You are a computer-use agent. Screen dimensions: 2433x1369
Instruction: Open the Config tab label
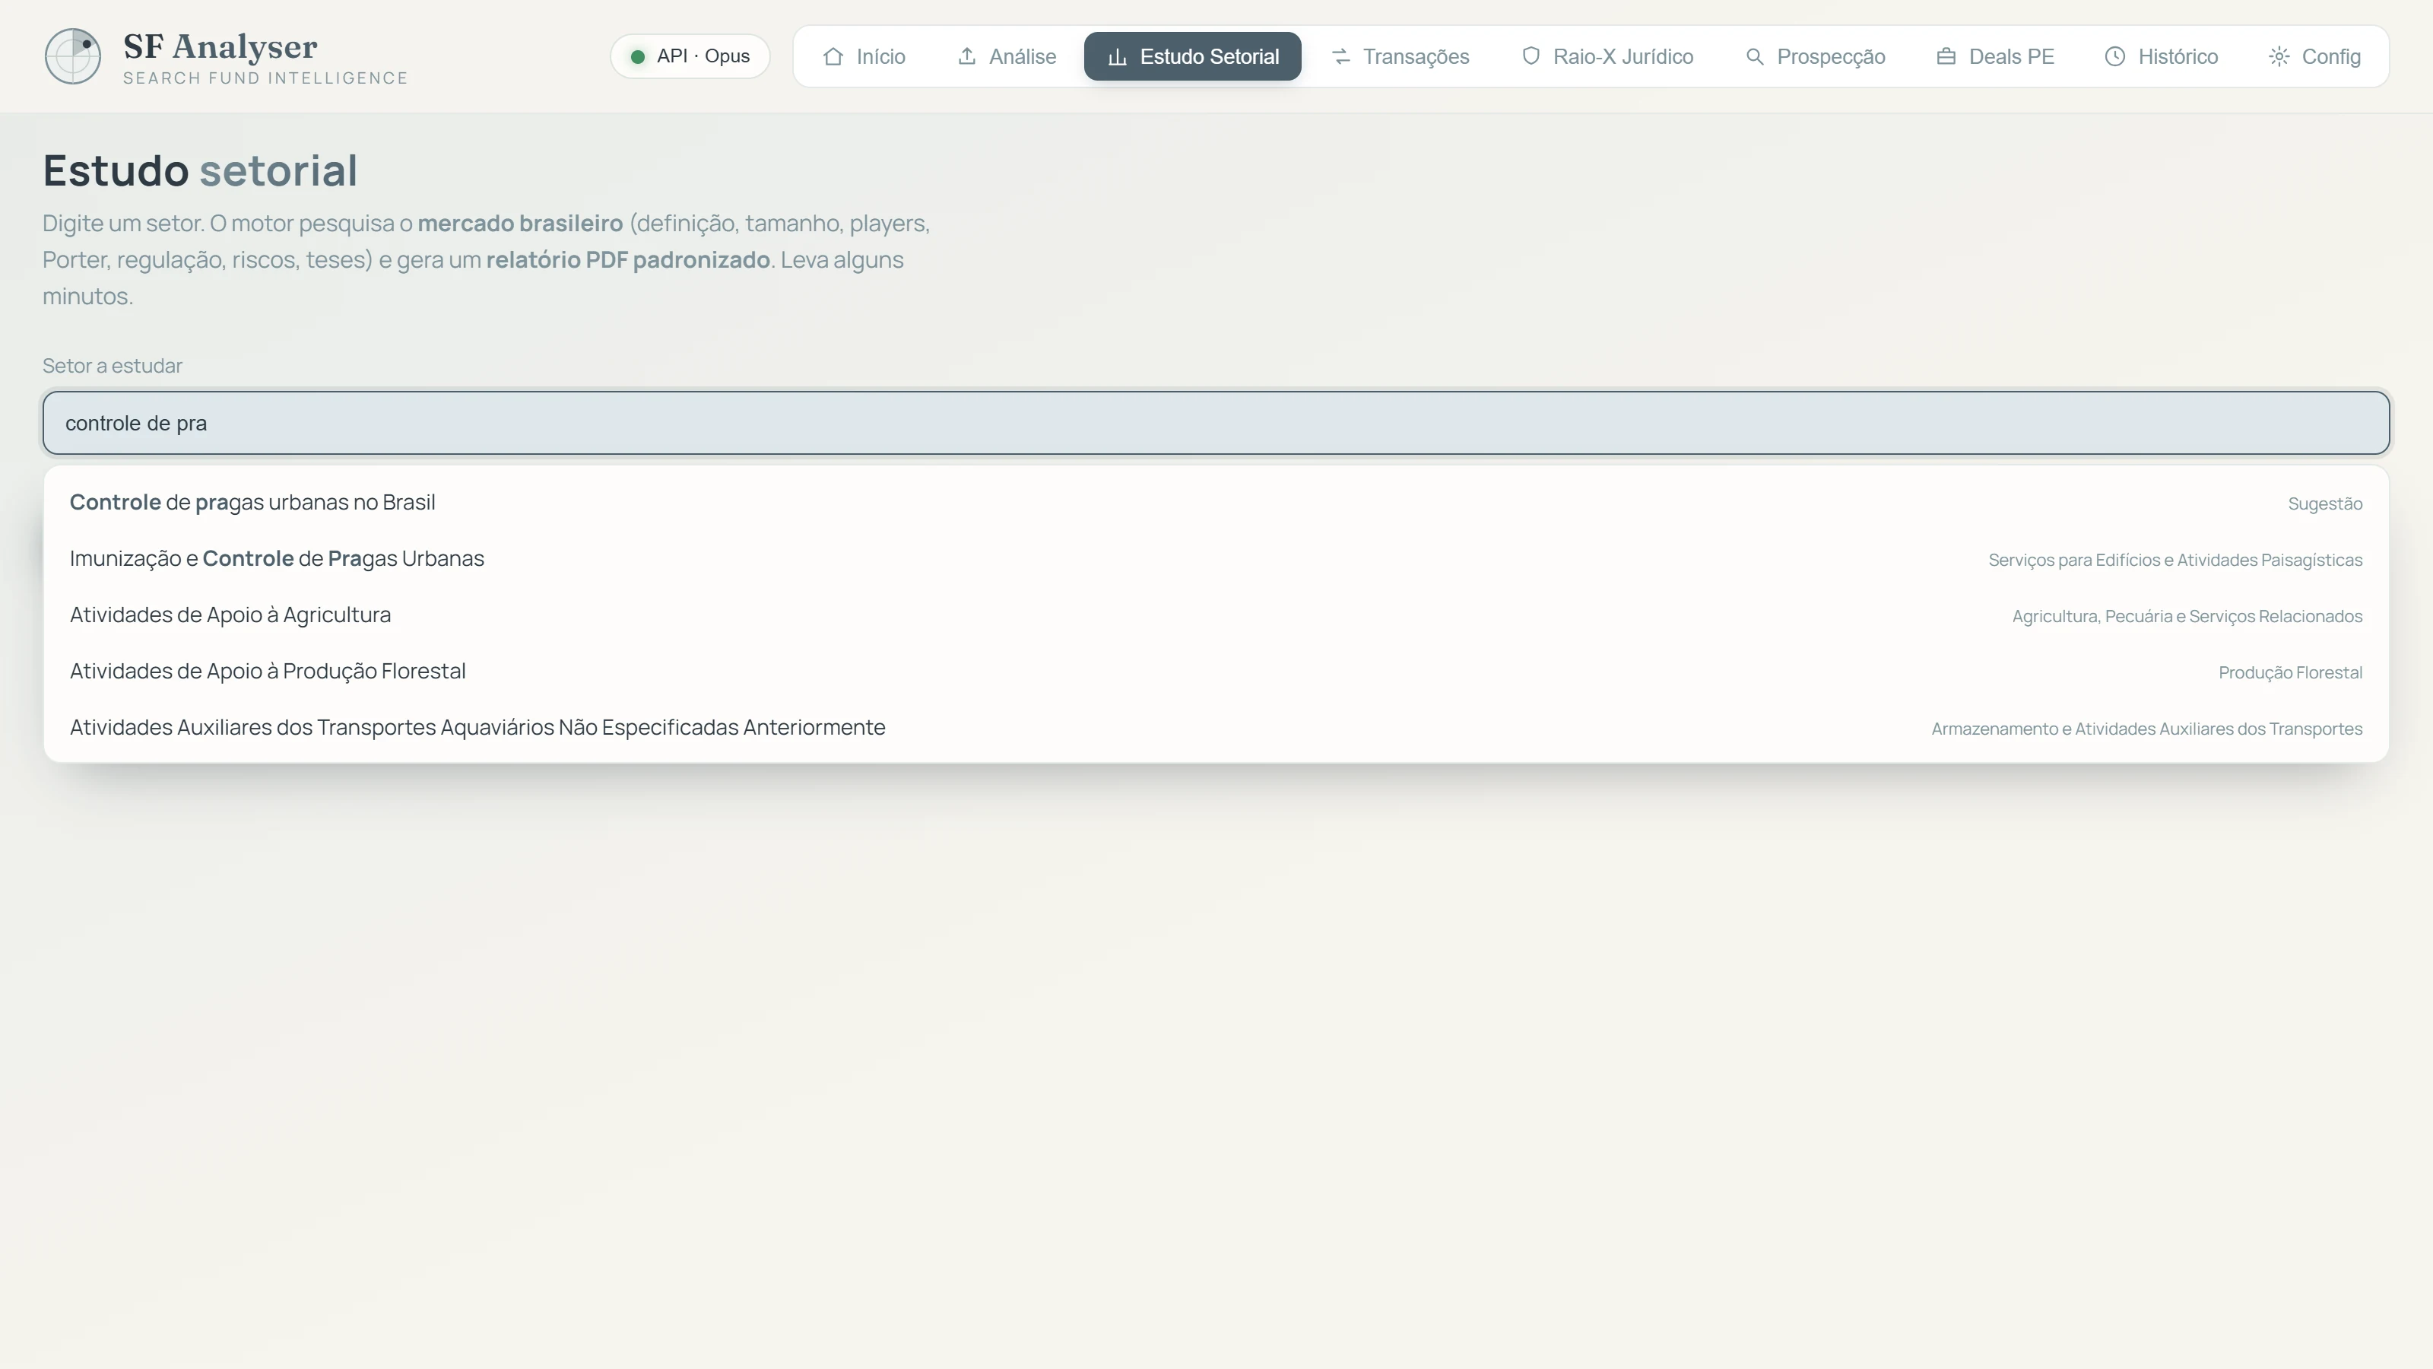click(x=2330, y=57)
